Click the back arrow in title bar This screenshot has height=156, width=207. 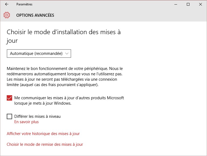tap(7, 4)
